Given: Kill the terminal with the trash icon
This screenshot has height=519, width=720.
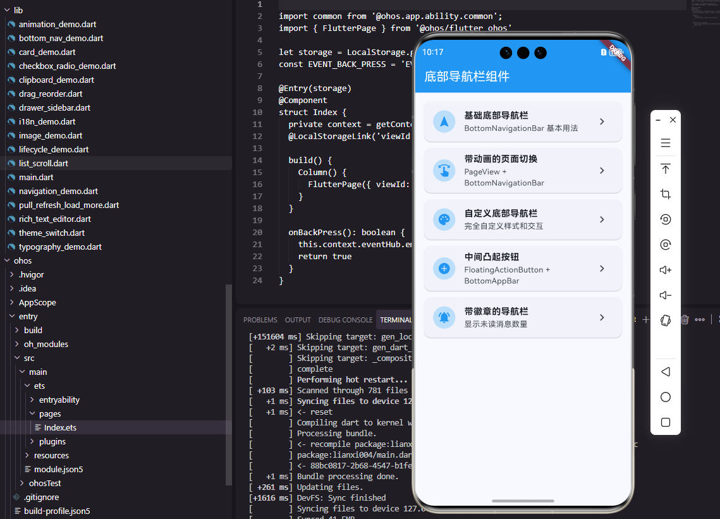Looking at the screenshot, I should [x=685, y=320].
